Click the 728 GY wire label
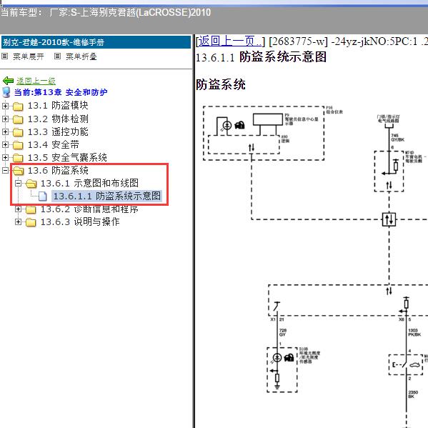 tap(282, 332)
